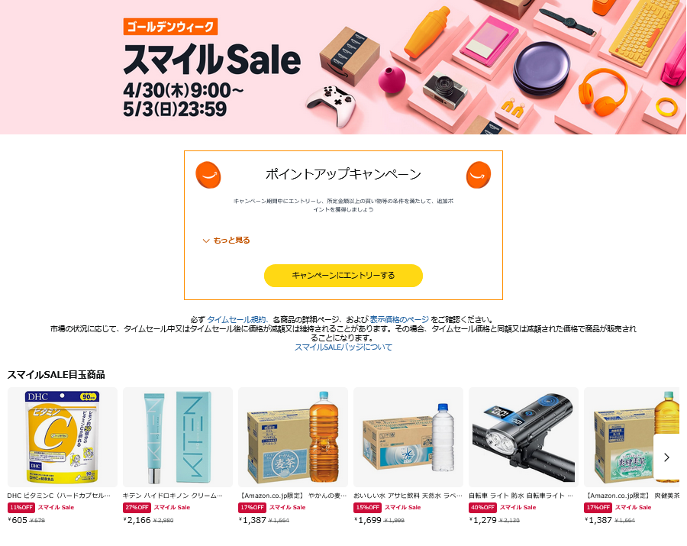Click the ゴールデンウィーク スマイルSale banner

click(343, 67)
